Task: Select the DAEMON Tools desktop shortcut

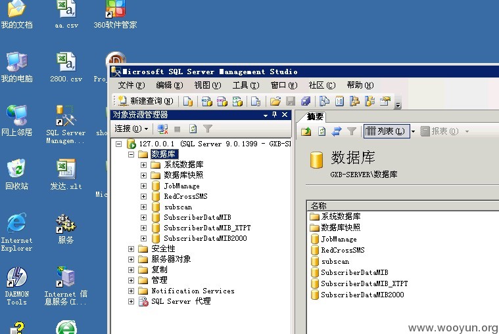Action: click(x=16, y=286)
